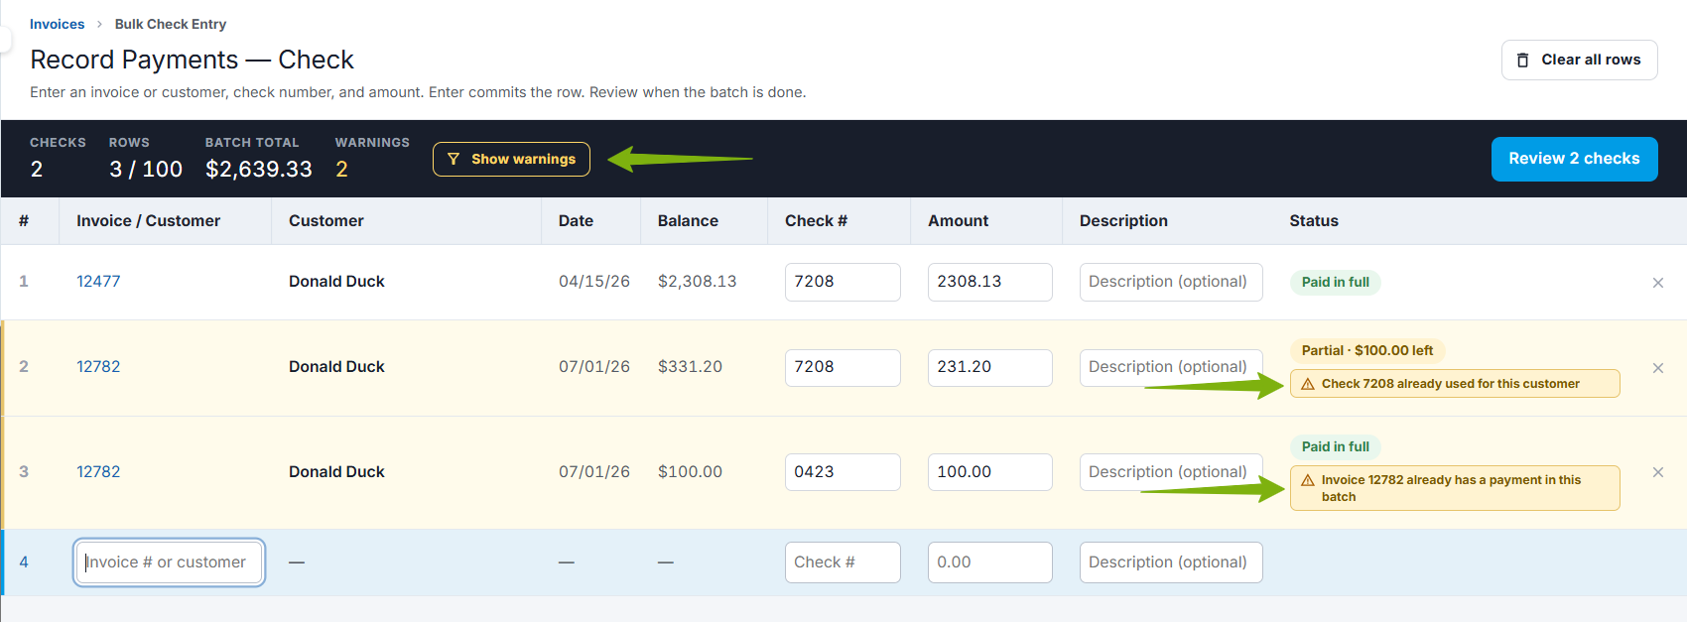The image size is (1687, 622).
Task: Click Donald Duck customer name in row 1
Action: [x=336, y=281]
